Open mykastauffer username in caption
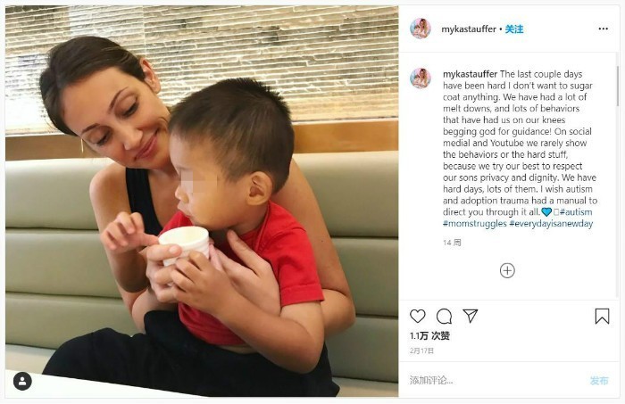The image size is (625, 404). 470,74
